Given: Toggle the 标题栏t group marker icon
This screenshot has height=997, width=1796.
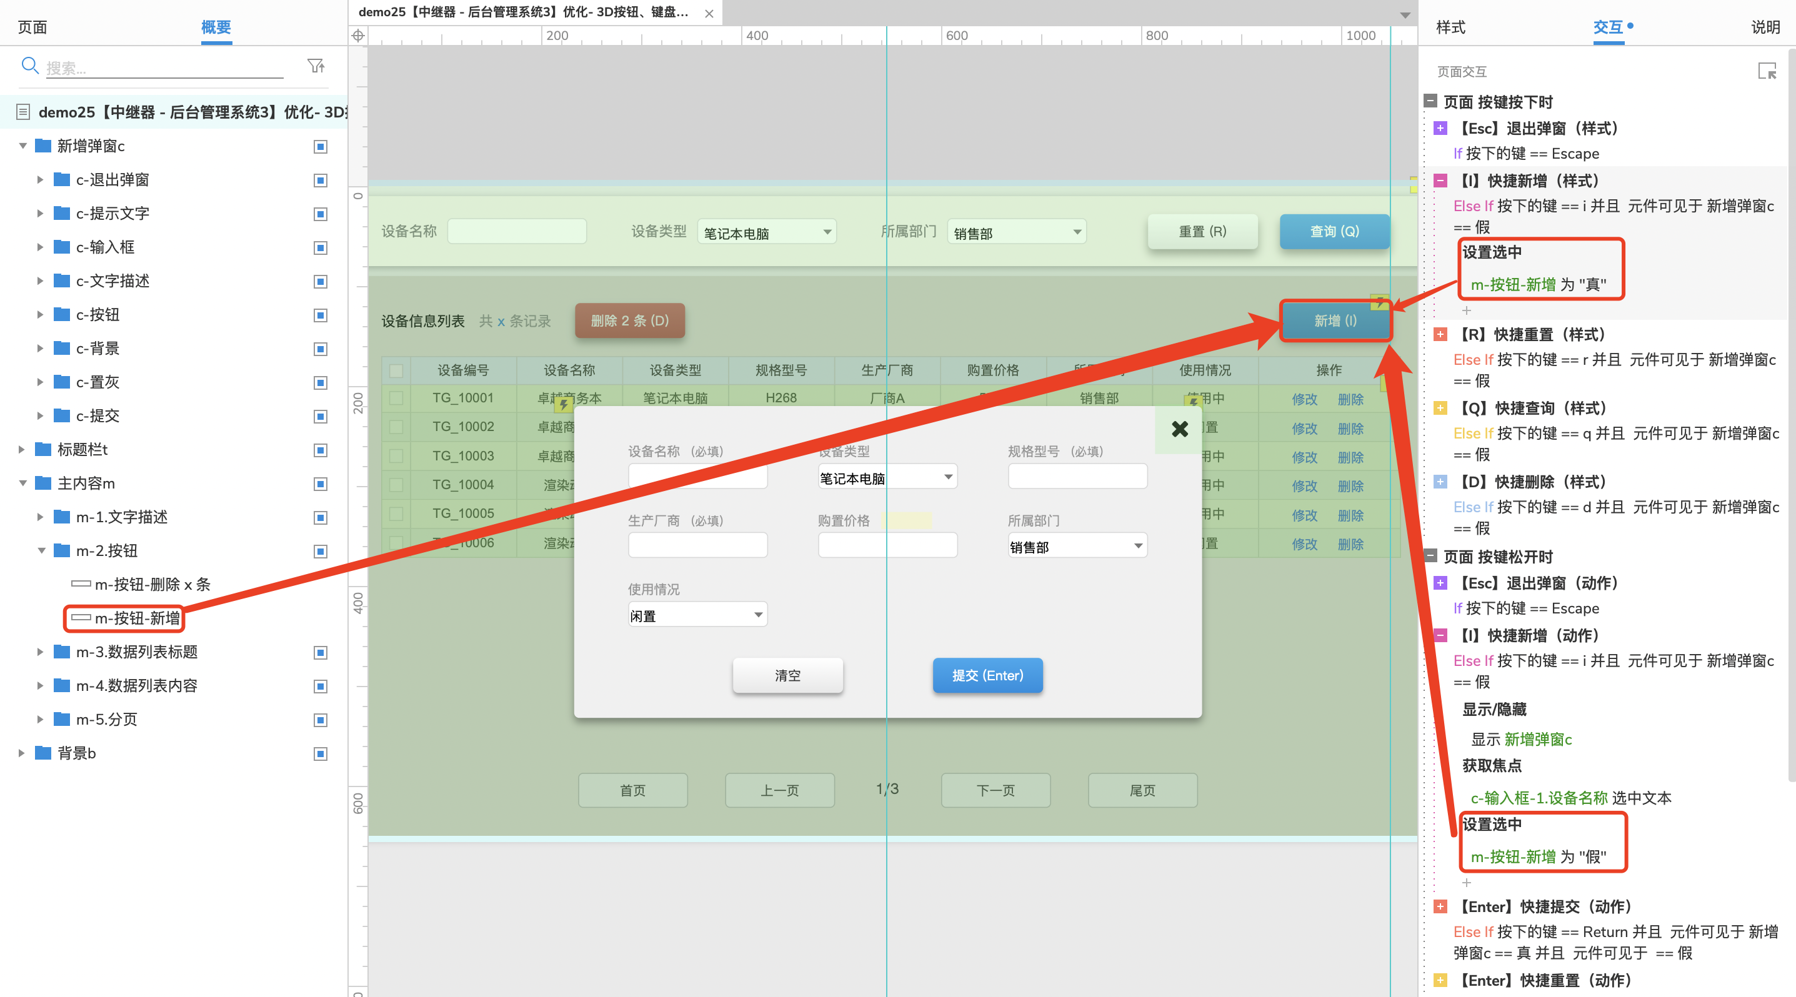Looking at the screenshot, I should [x=320, y=450].
